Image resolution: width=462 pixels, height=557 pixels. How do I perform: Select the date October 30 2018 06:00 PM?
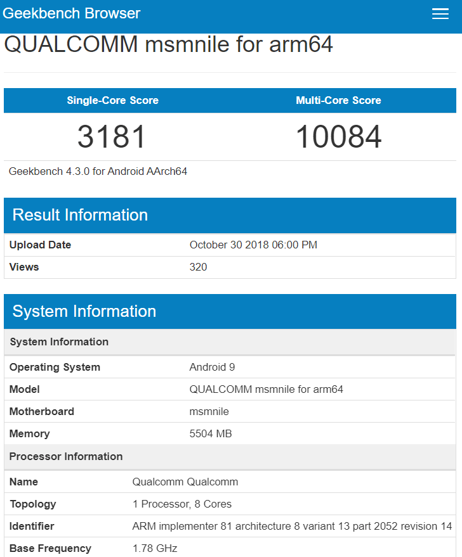(253, 245)
